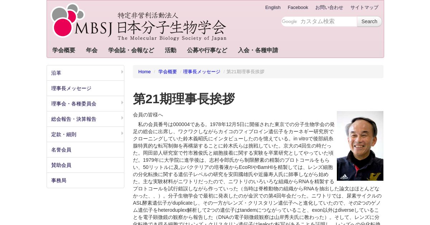The image size is (430, 225).
Task: Select 総会報告・決算報告 in sidebar
Action: (x=85, y=119)
